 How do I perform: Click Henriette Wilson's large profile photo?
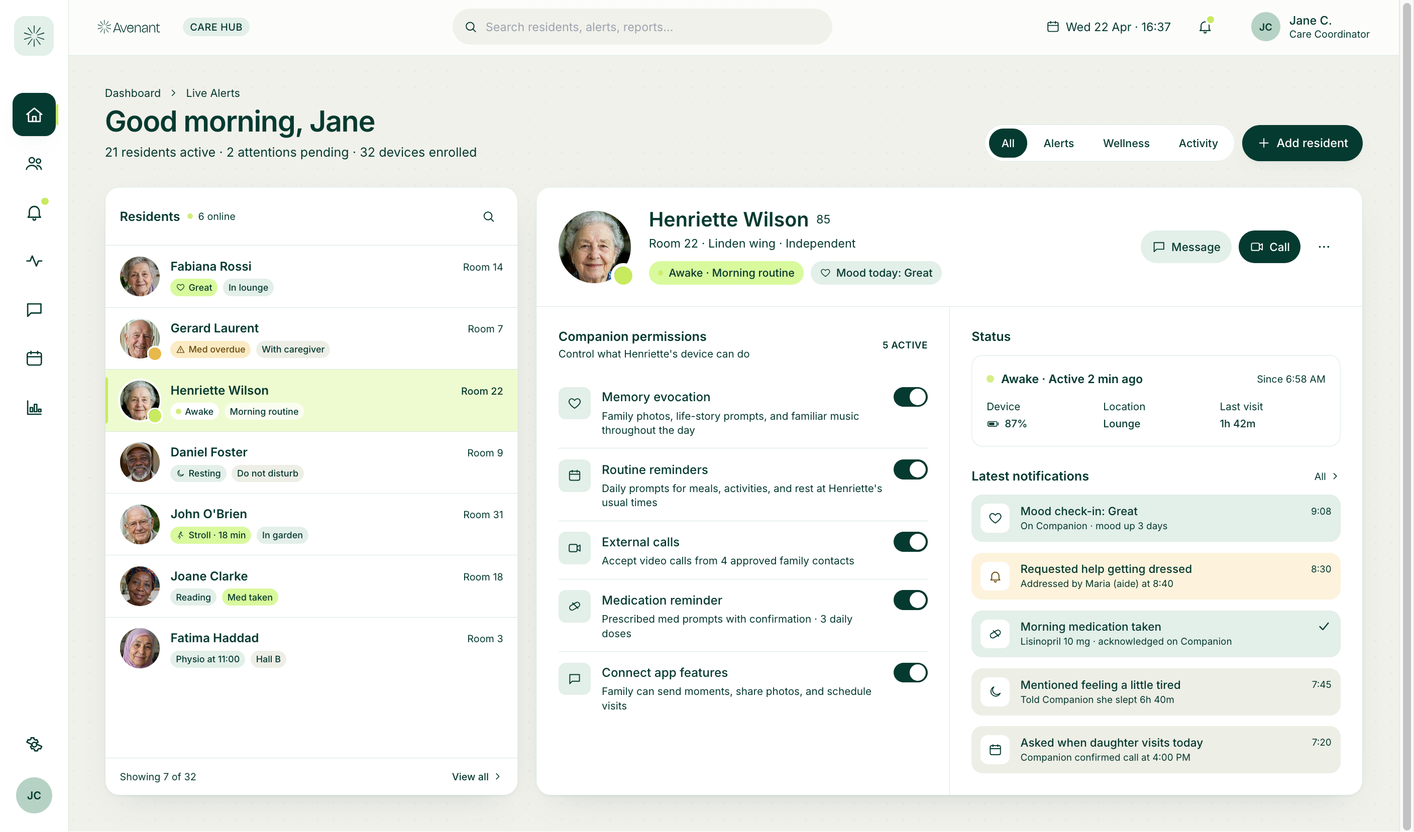(x=594, y=247)
